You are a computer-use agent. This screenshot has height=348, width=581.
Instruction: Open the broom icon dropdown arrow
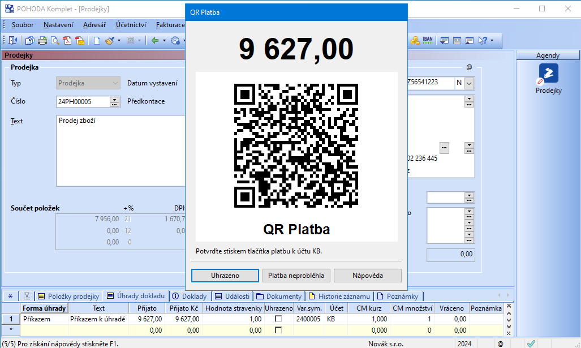[x=119, y=40]
